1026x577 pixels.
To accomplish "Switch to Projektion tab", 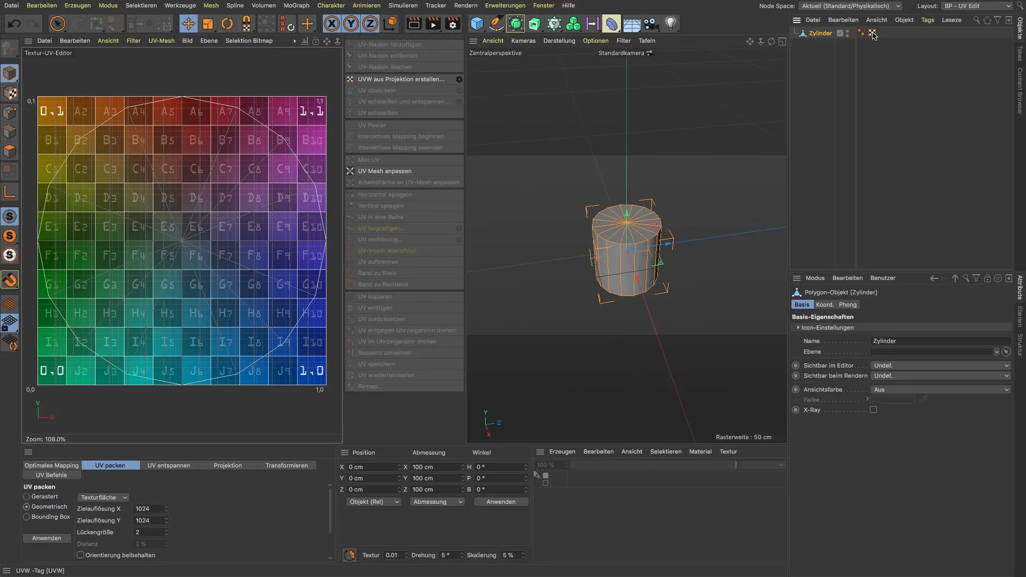I will click(x=228, y=465).
